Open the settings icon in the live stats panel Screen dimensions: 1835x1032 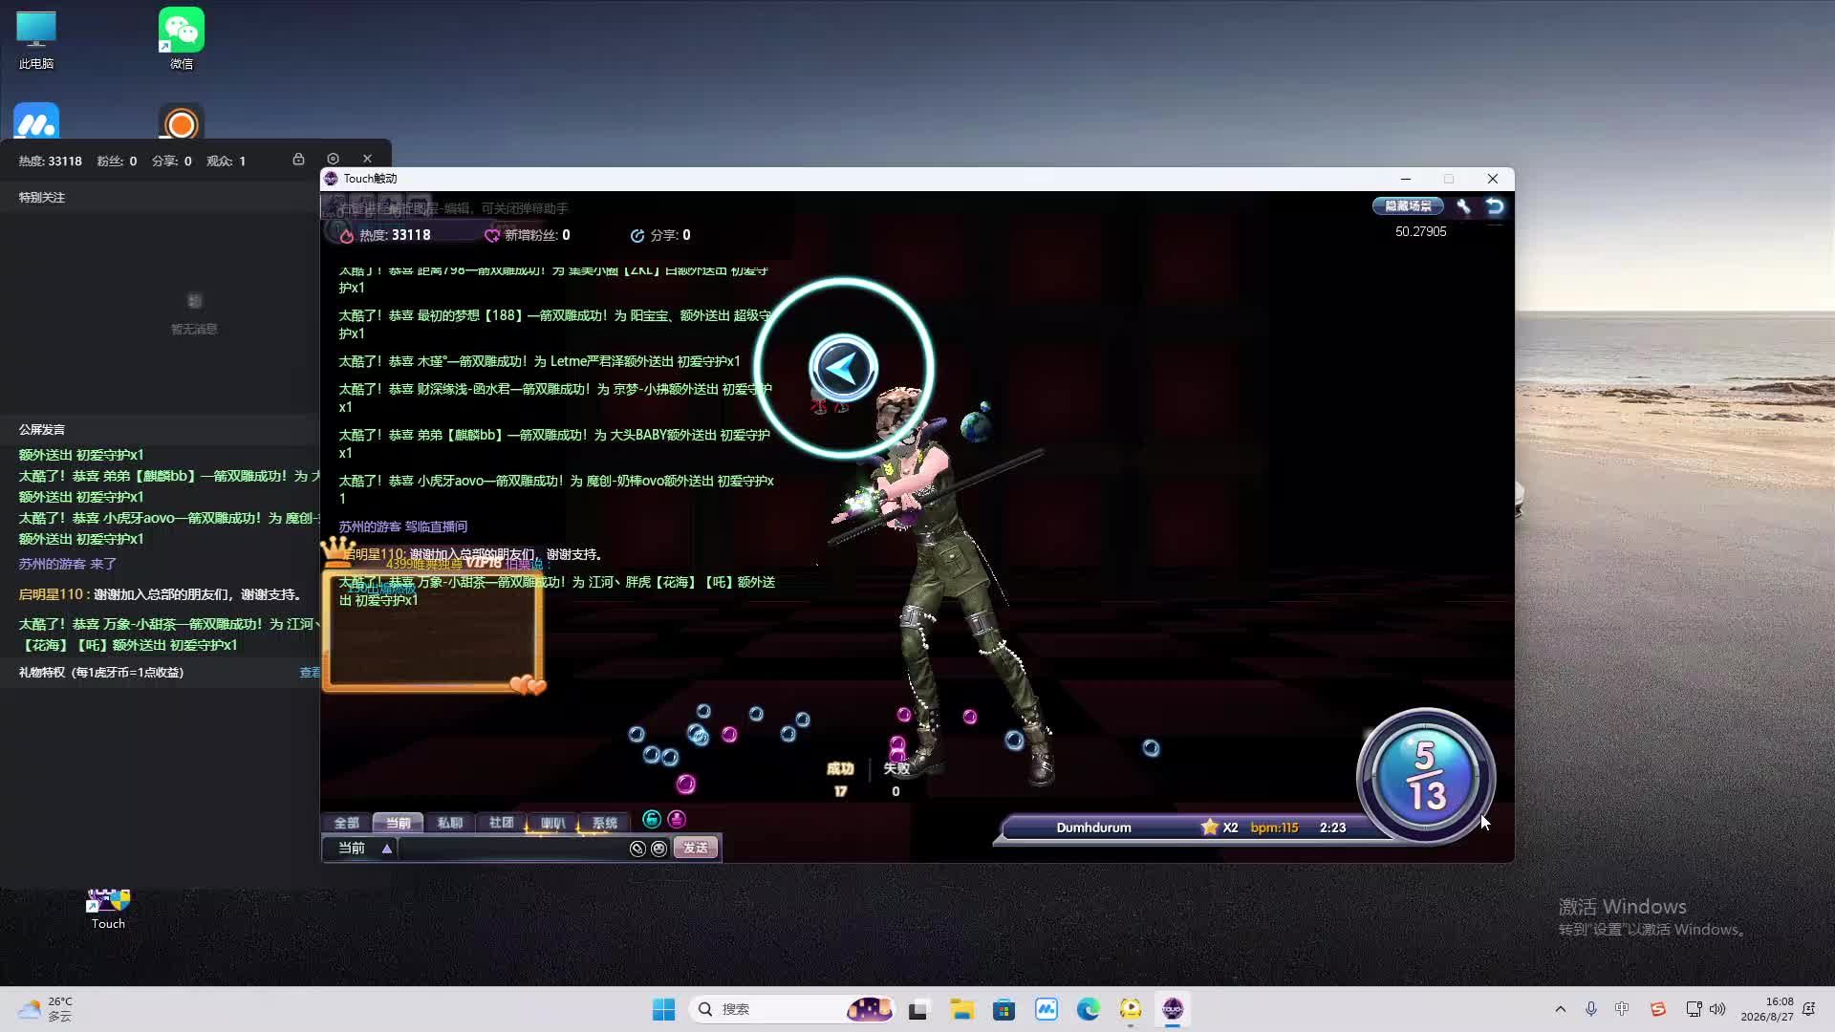click(333, 159)
